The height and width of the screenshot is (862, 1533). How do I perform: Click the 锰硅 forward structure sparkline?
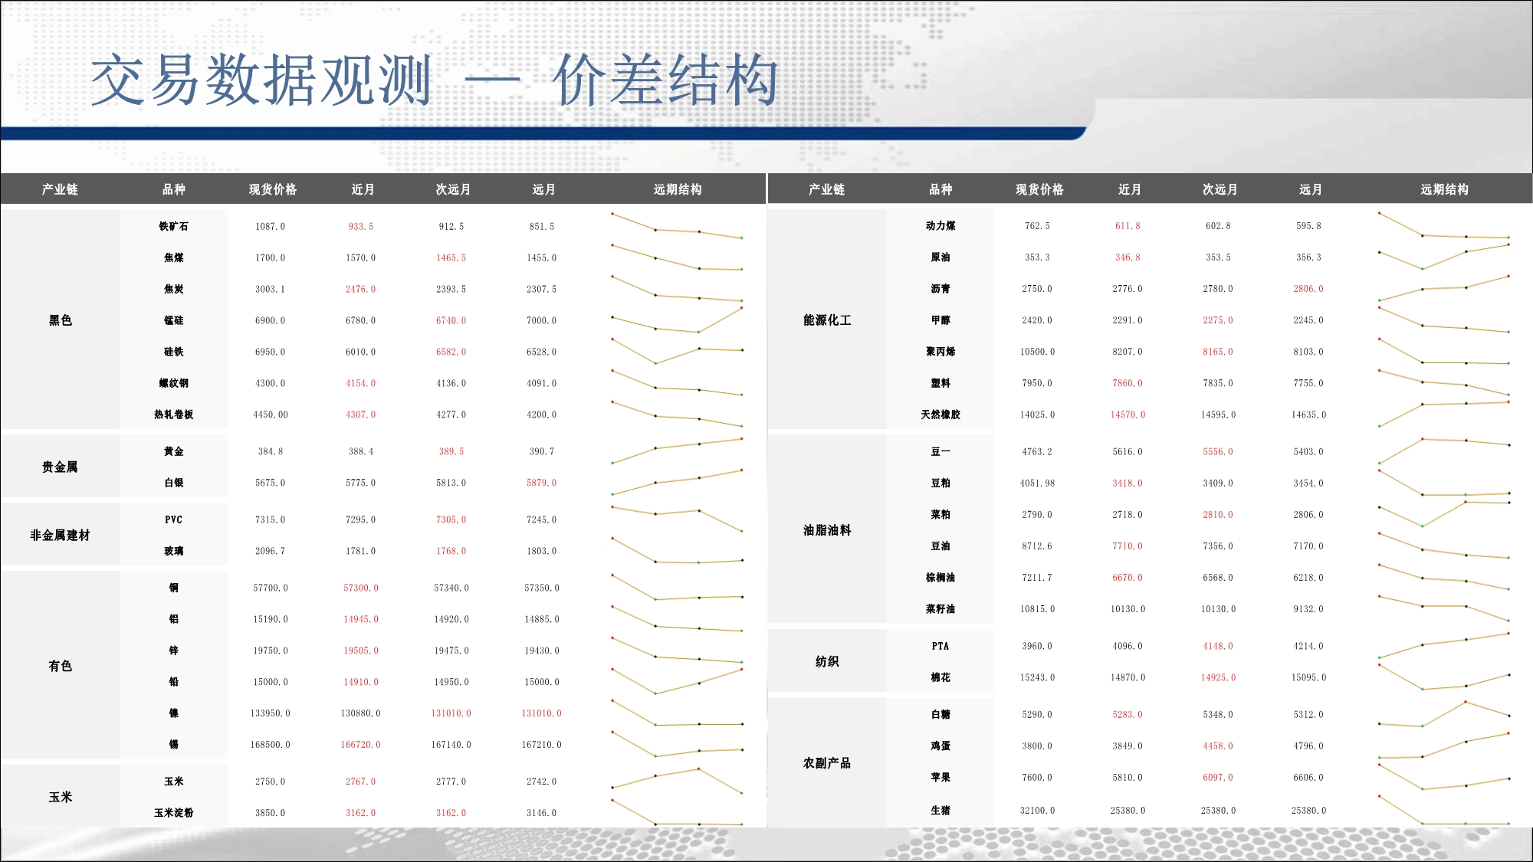coord(677,320)
